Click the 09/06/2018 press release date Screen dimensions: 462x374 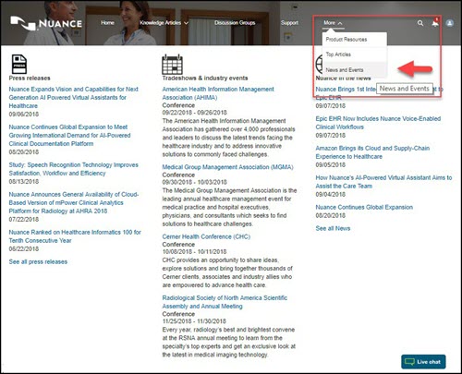[x=24, y=115]
